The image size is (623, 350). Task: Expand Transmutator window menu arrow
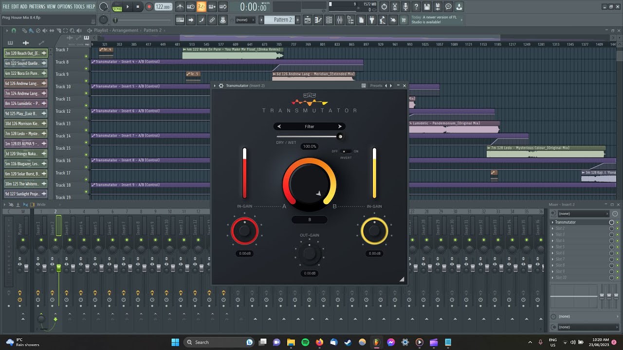(215, 86)
